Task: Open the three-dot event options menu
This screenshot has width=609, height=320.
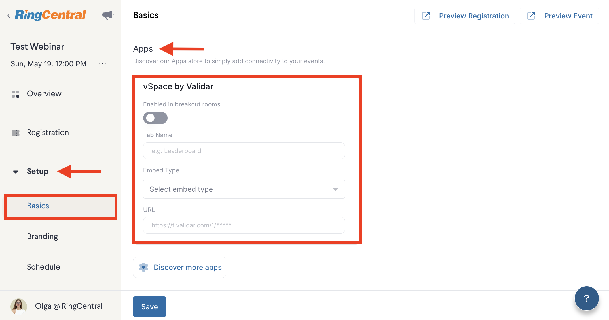Action: coord(102,63)
